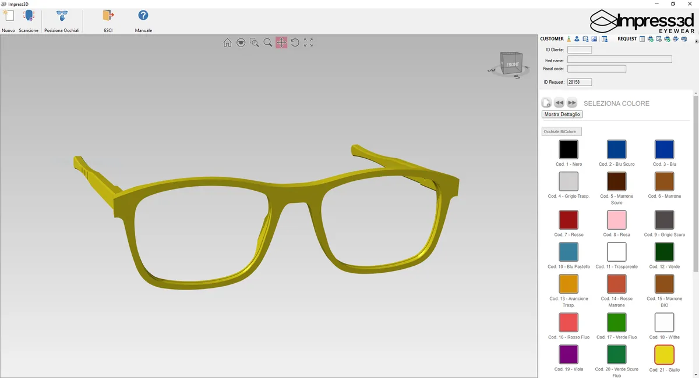
Task: Click the customer picture icon
Action: pyautogui.click(x=594, y=39)
